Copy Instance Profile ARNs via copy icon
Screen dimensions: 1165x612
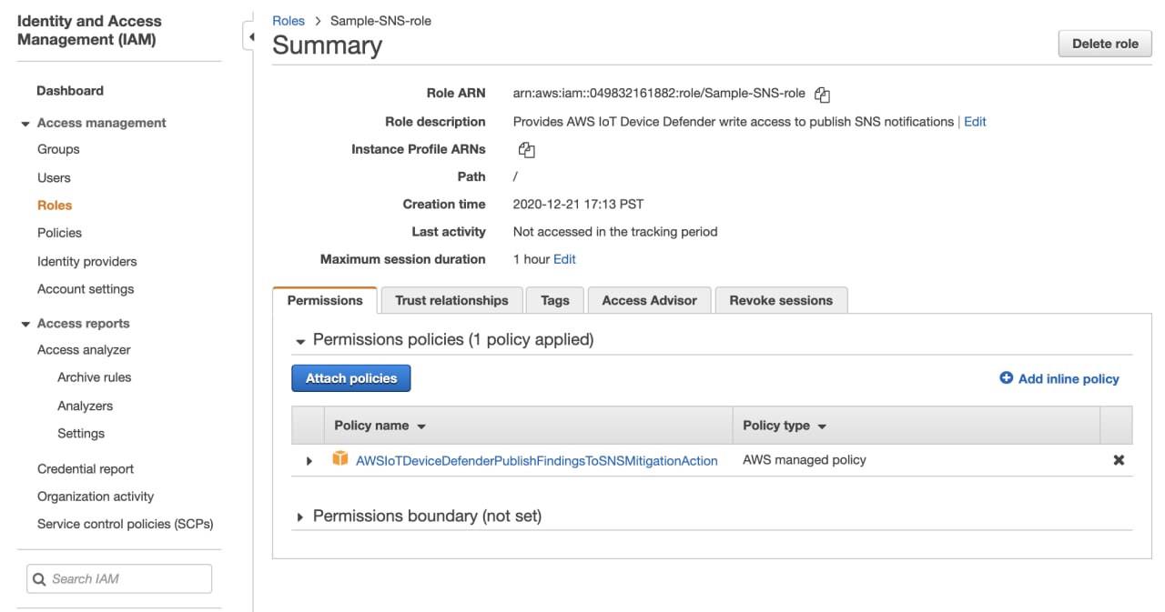point(526,149)
